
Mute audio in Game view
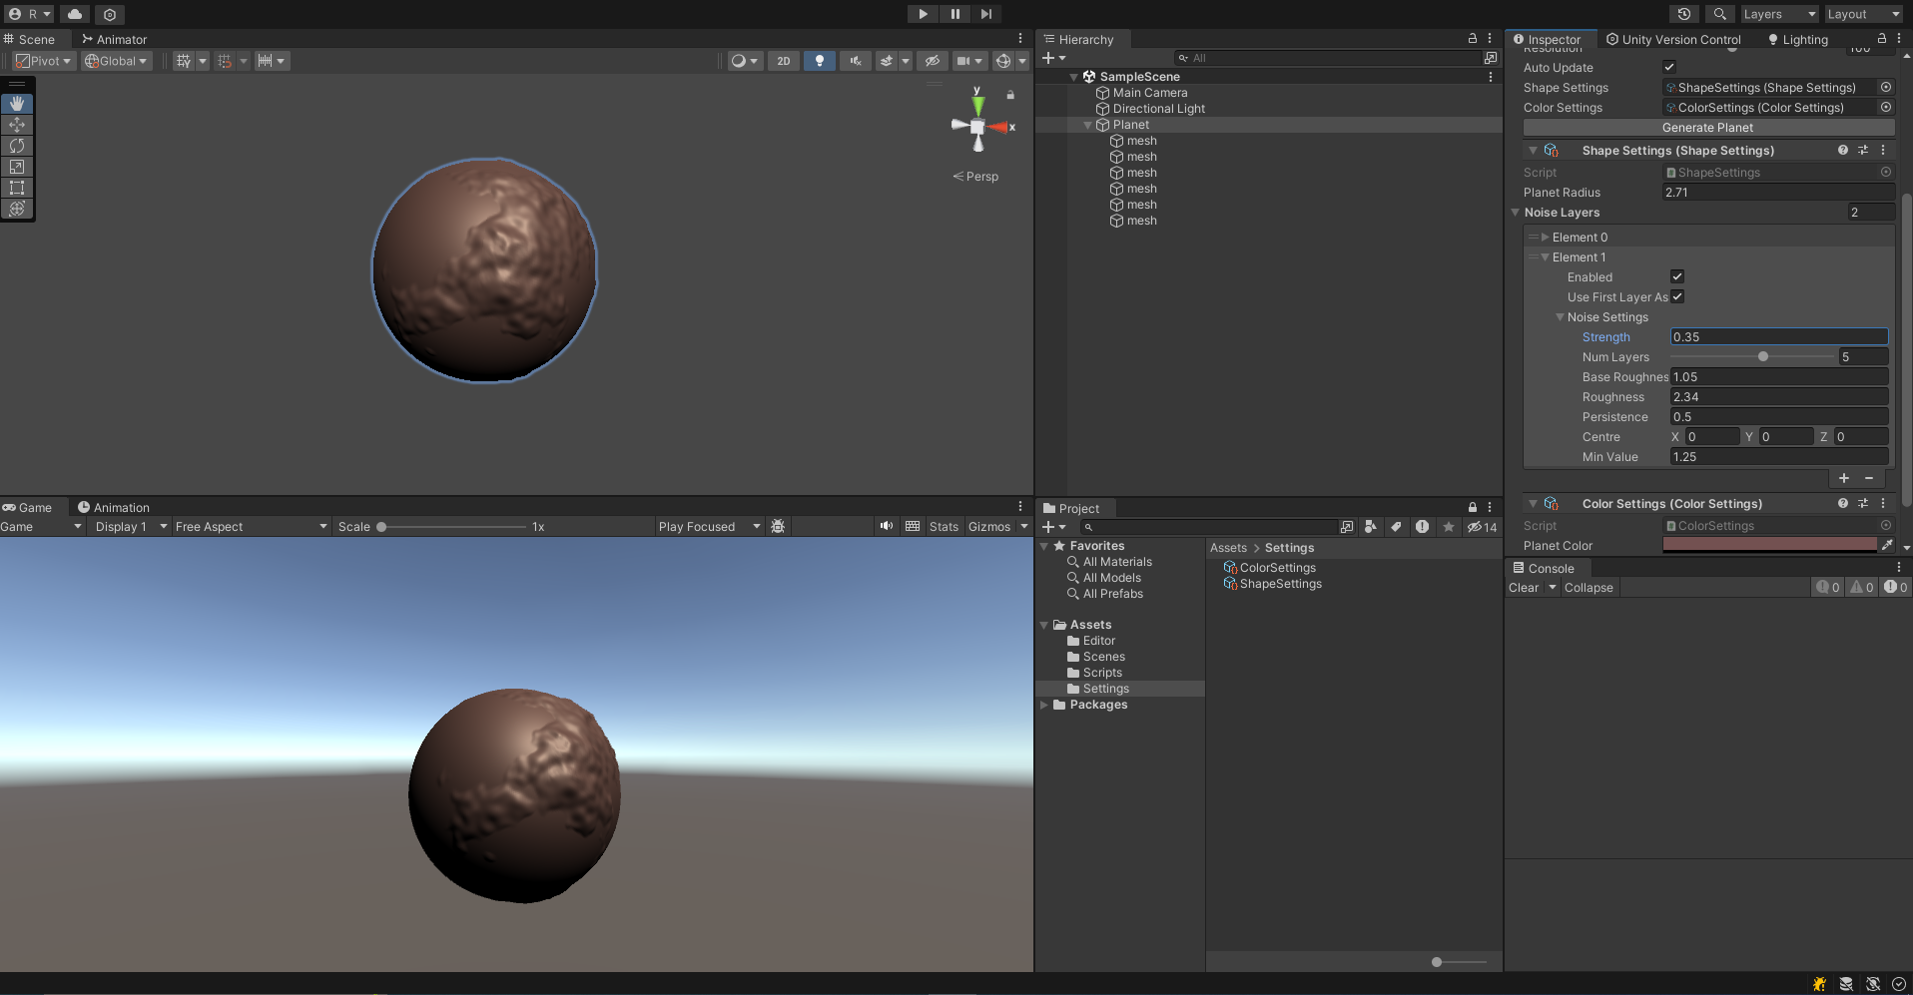887,526
